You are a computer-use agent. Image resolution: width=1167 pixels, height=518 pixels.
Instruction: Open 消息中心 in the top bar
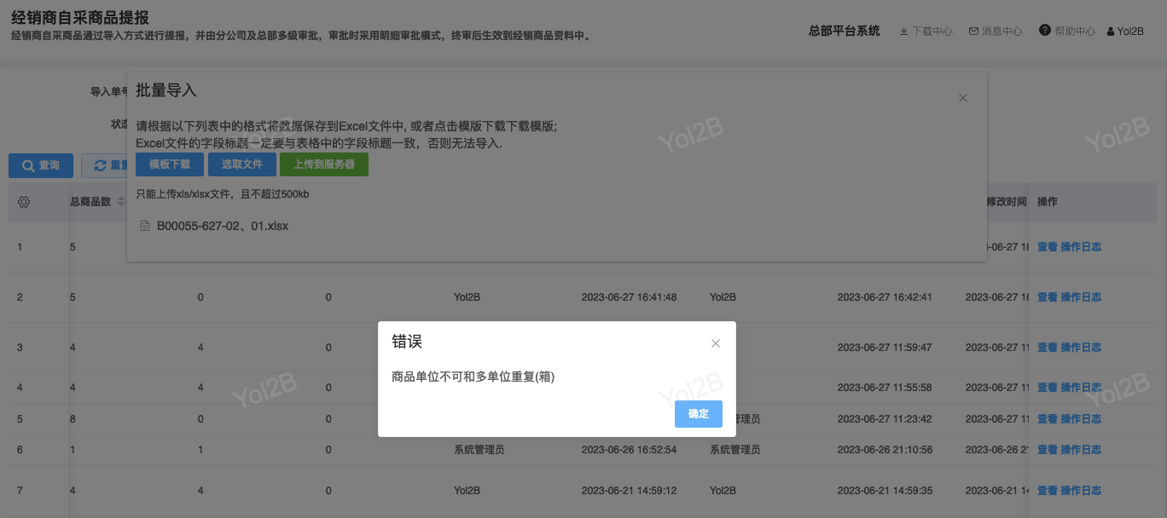996,32
